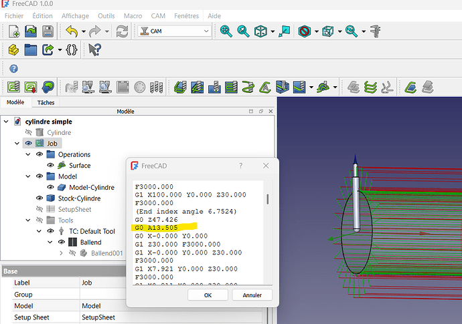
Task: Switch to the Modèle tab
Action: tap(15, 102)
